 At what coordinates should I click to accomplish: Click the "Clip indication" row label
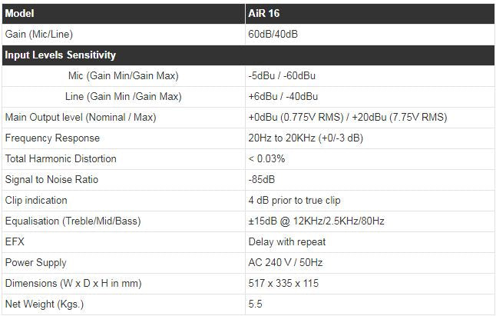[x=36, y=201]
